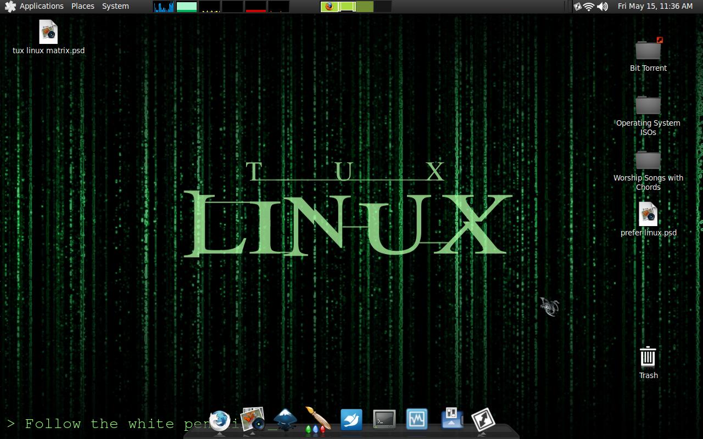The width and height of the screenshot is (703, 439).
Task: Launch Inkscape from the dock
Action: click(x=285, y=420)
